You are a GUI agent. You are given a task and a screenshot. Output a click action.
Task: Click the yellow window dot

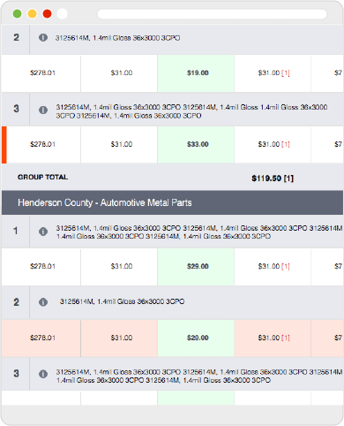pos(33,13)
